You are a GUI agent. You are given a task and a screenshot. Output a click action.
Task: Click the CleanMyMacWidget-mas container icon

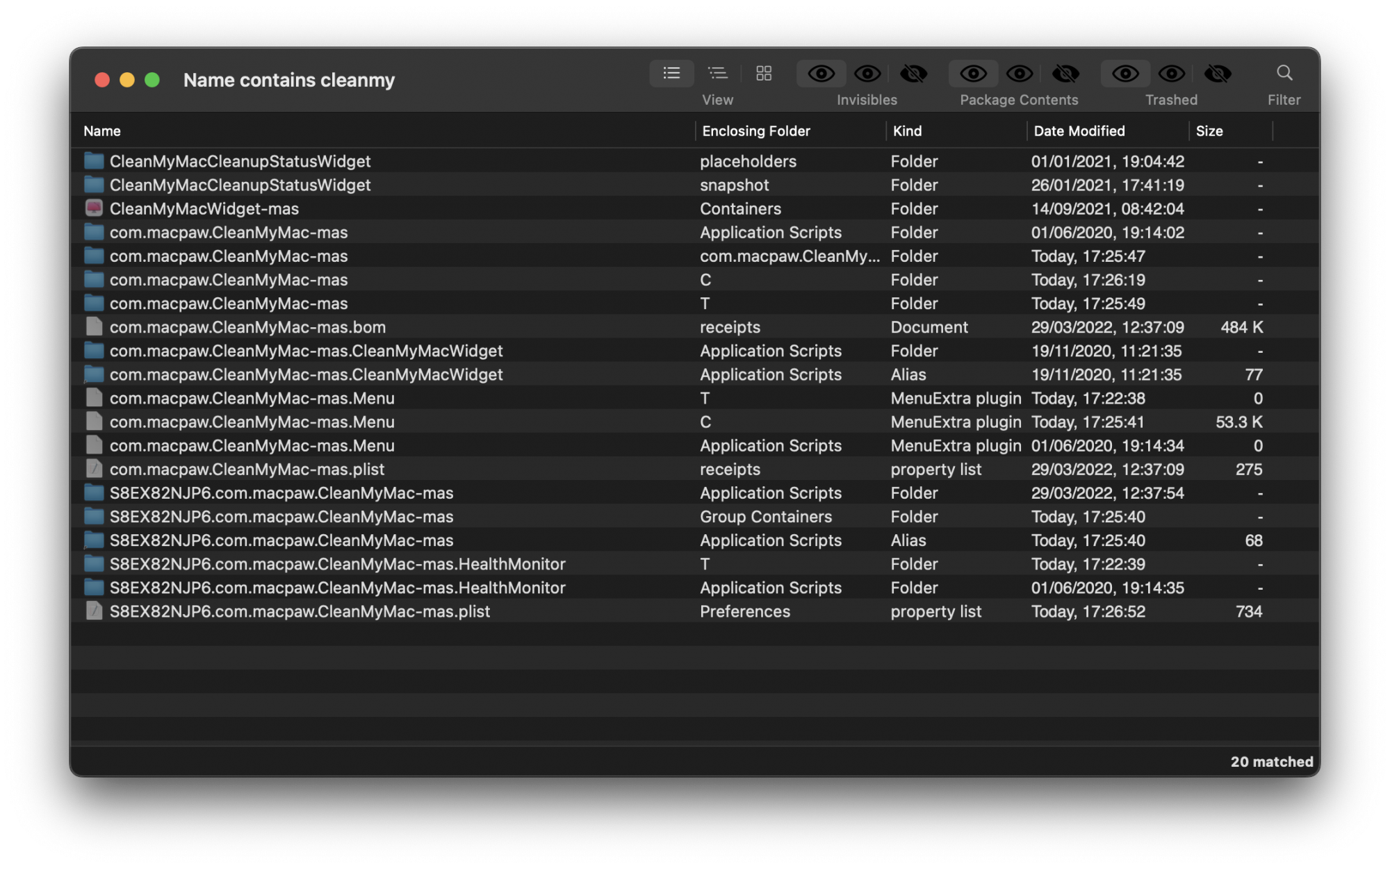(x=94, y=208)
